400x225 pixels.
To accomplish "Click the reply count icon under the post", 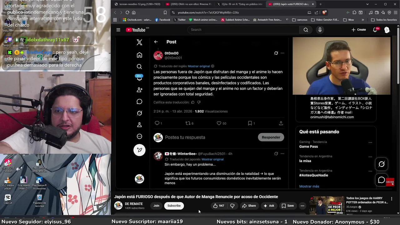I will point(157,123).
